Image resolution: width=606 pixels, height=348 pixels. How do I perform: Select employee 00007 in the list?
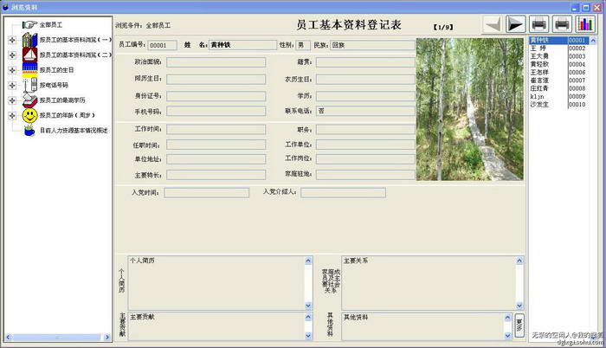[558, 81]
